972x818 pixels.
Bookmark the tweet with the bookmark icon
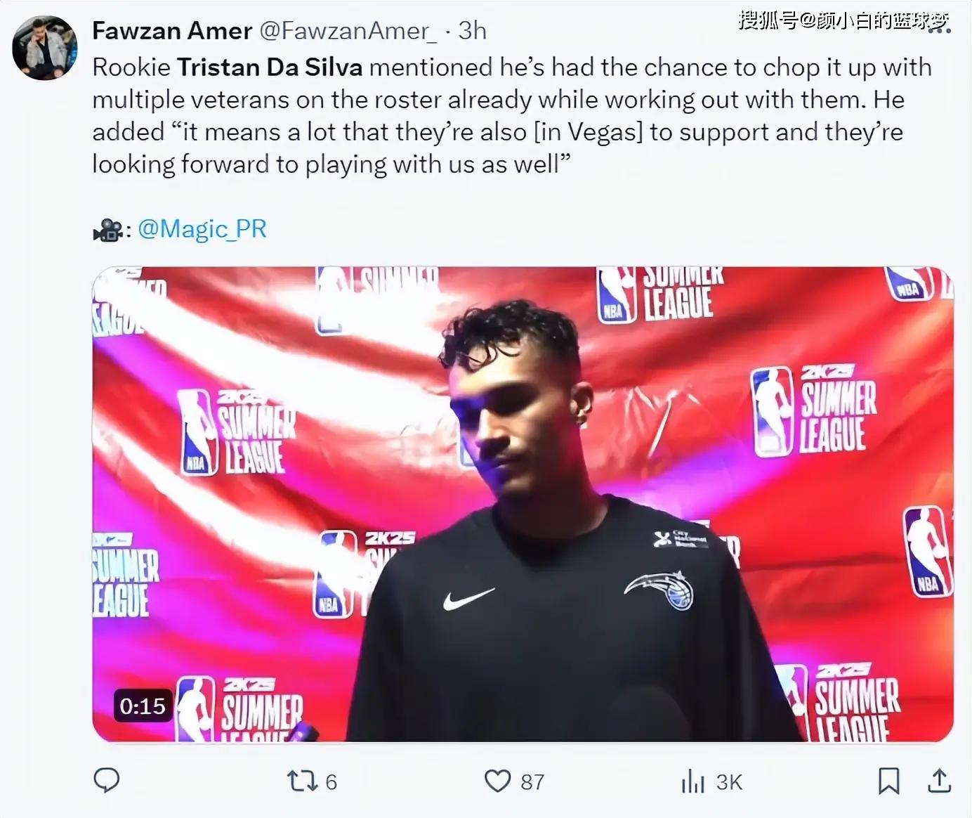pyautogui.click(x=888, y=781)
